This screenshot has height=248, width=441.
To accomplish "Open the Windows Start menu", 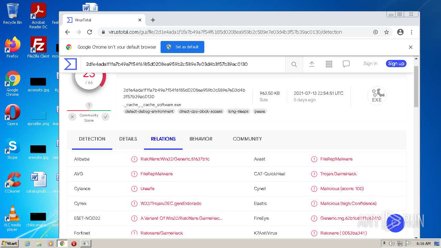I will pos(9,243).
